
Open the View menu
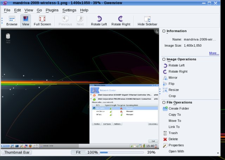(29, 10)
